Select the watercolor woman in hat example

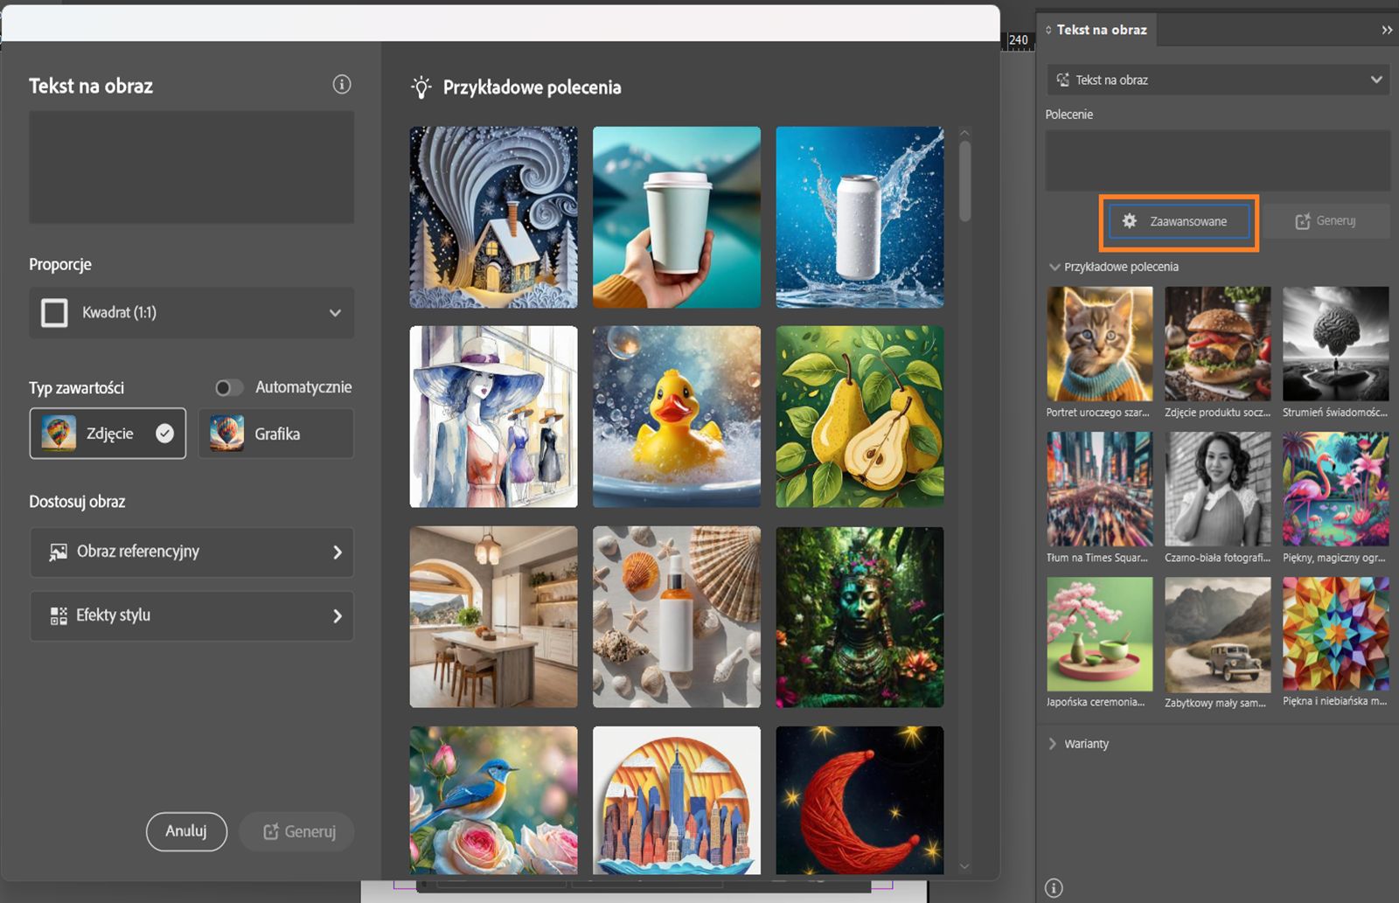coord(493,417)
